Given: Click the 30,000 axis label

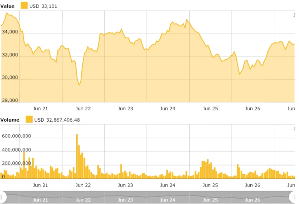Looking at the screenshot, I should (x=10, y=77).
